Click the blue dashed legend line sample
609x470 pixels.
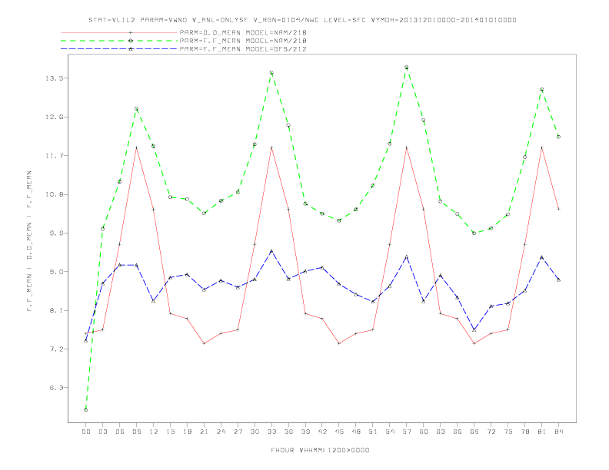click(119, 49)
